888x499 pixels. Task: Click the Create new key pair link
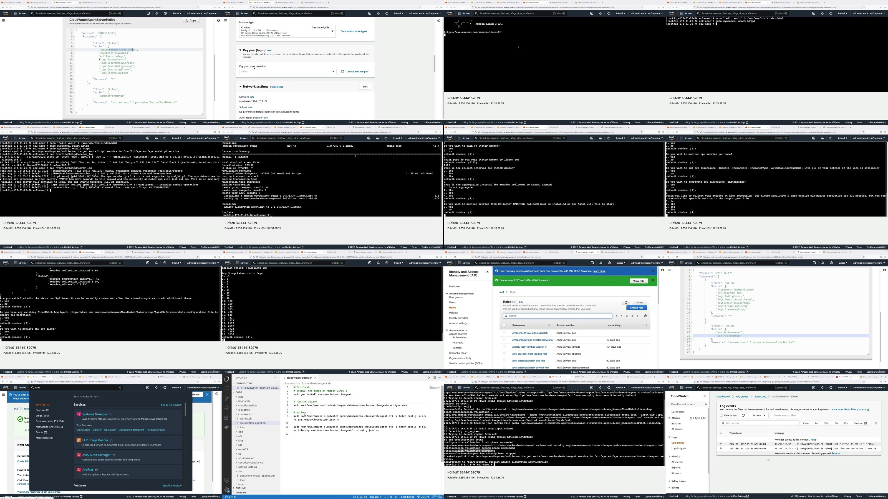357,72
